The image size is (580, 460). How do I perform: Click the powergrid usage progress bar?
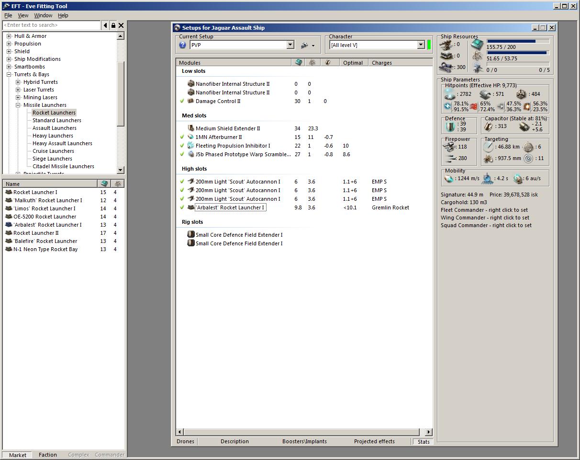(518, 53)
